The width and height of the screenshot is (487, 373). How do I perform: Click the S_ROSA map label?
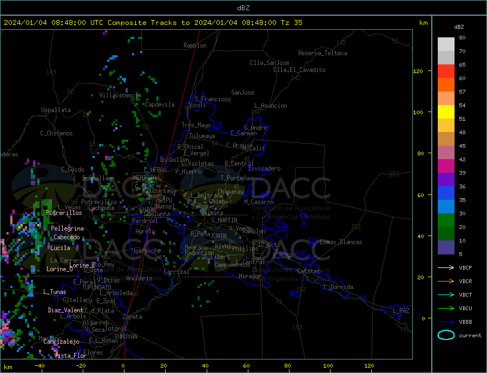pyautogui.click(x=282, y=256)
